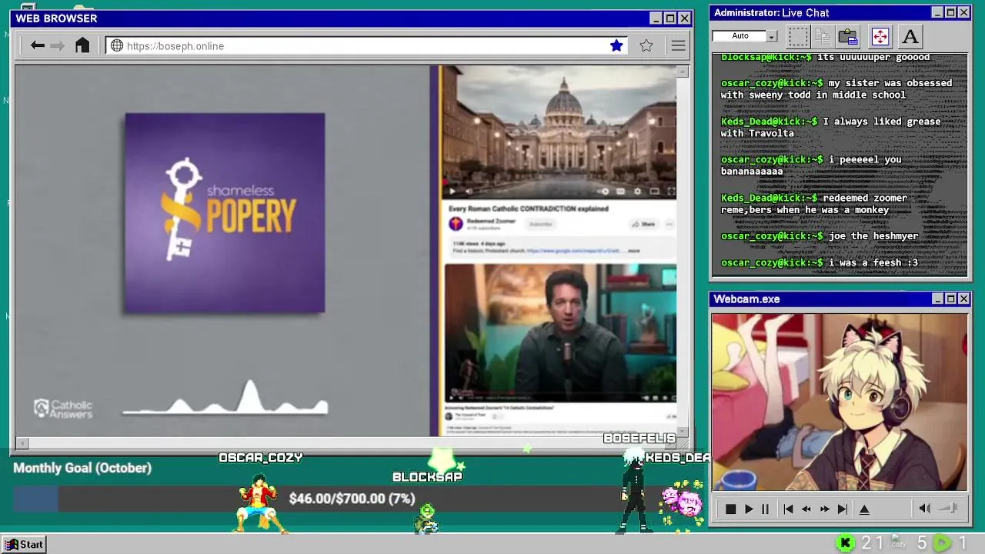
Task: Click the lower video of man speaking
Action: [x=560, y=332]
